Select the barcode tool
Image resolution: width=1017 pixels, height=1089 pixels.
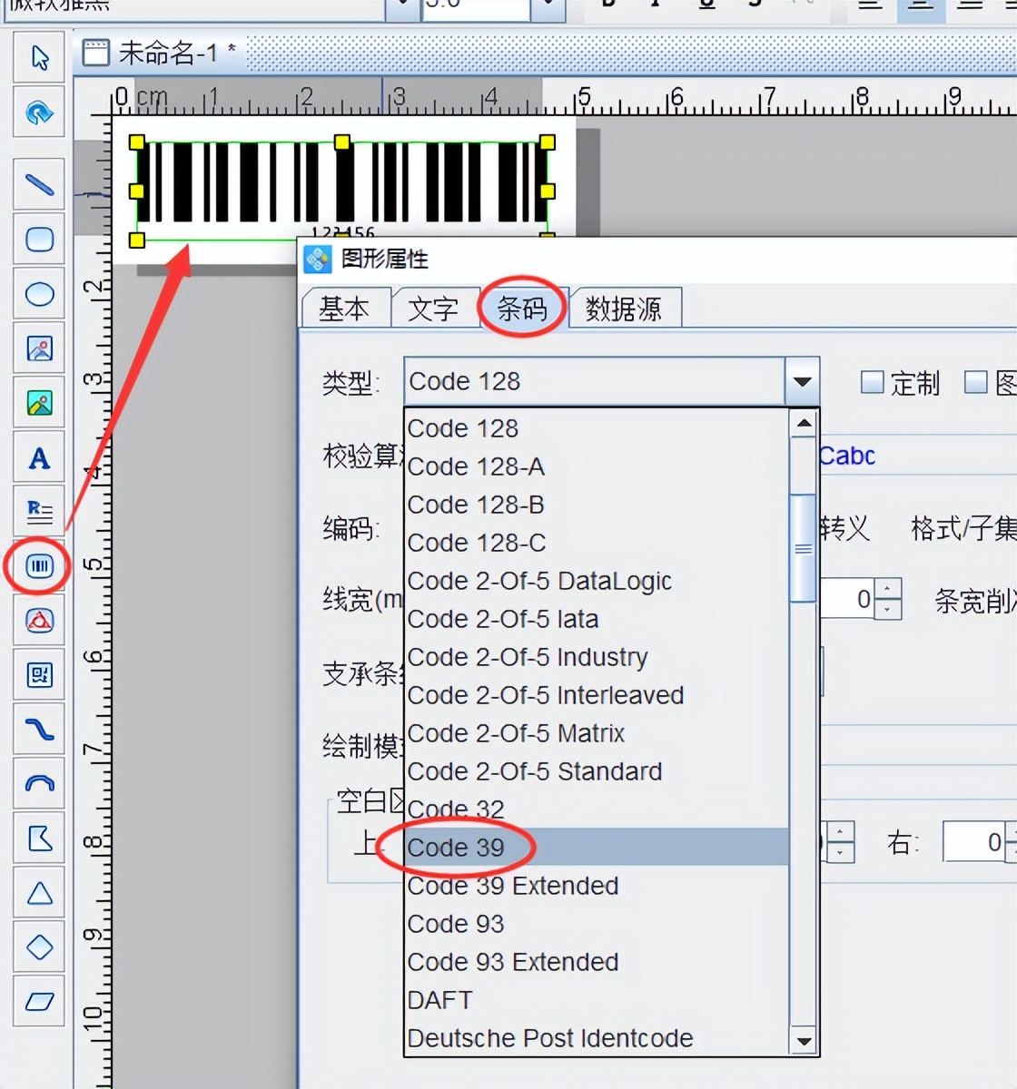point(37,565)
